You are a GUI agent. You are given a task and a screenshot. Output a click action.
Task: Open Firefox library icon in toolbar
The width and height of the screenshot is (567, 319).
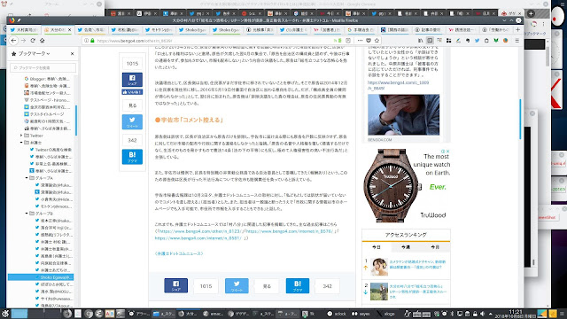[x=420, y=41]
